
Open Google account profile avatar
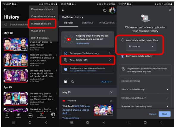[112, 10]
